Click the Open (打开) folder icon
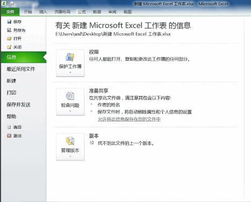 (9, 39)
